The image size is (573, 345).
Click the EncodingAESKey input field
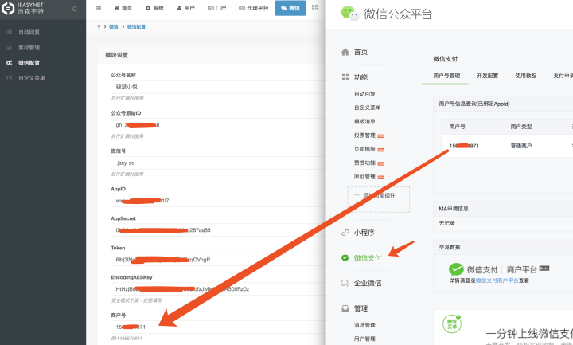(218, 289)
